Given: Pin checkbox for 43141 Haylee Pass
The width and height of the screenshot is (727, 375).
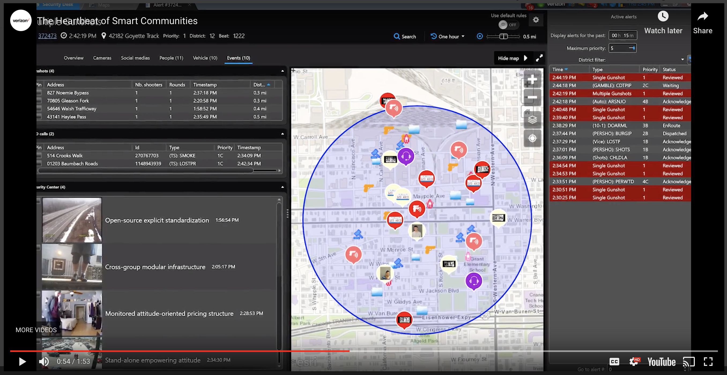Looking at the screenshot, I should 39,117.
